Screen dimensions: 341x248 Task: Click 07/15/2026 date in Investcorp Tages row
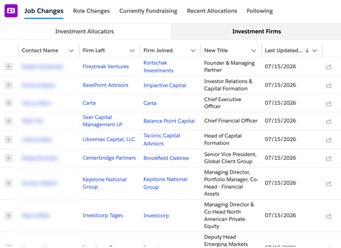[x=280, y=216]
